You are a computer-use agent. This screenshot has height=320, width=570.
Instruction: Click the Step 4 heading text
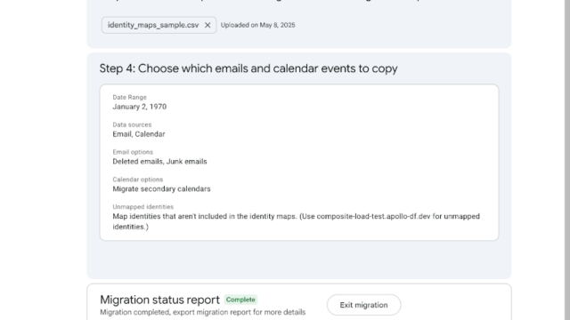click(248, 68)
